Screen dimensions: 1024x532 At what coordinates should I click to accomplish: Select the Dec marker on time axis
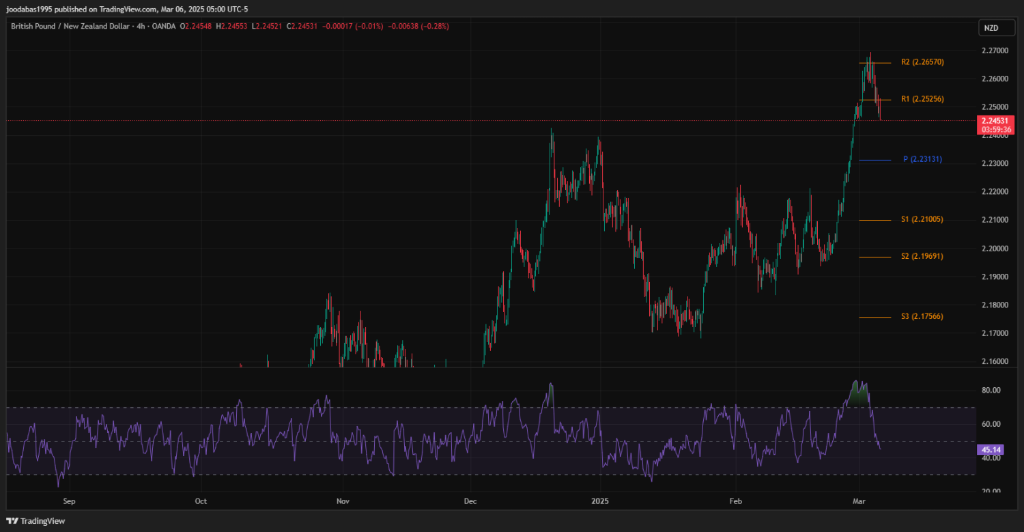(x=470, y=501)
